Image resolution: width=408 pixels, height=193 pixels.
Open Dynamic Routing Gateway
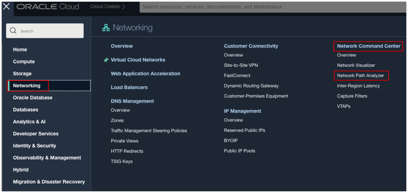click(x=251, y=86)
